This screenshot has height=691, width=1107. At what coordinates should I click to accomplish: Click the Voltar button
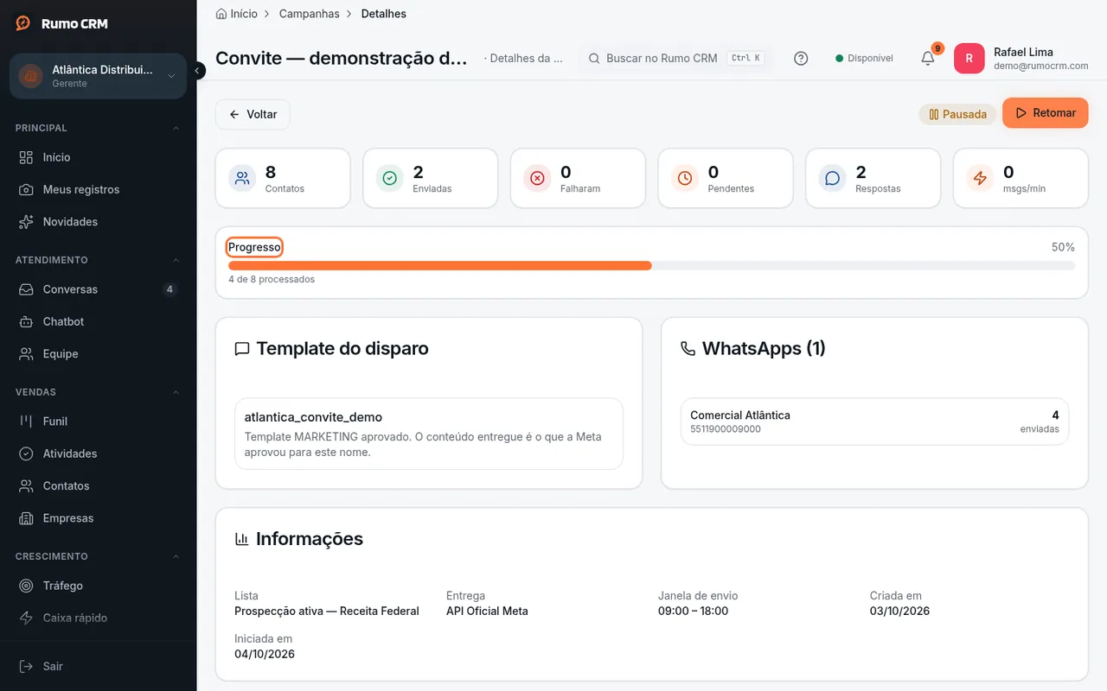(253, 114)
